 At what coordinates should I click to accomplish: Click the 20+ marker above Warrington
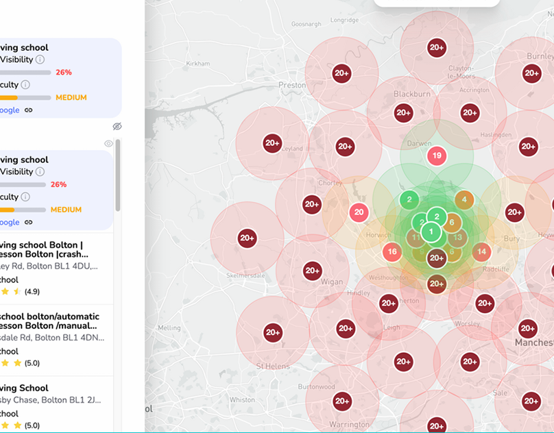coord(342,401)
